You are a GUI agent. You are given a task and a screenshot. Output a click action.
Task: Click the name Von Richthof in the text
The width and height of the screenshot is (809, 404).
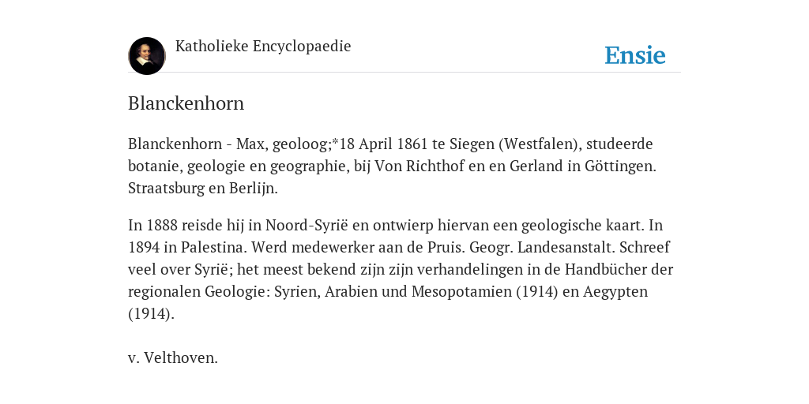pos(422,166)
